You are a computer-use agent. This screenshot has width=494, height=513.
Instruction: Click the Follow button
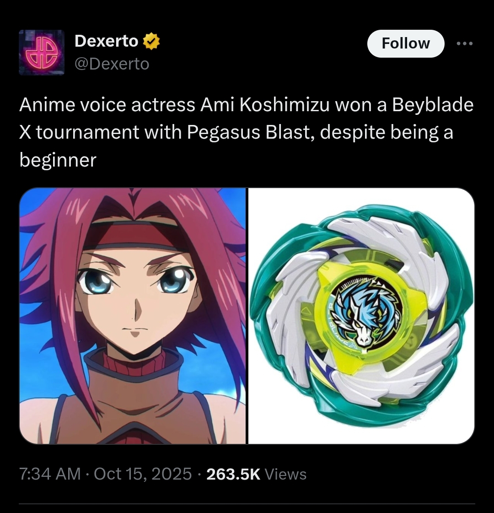coord(405,43)
